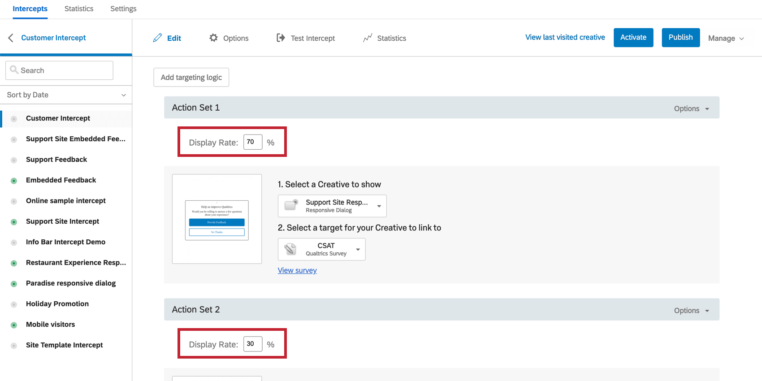Click the magnifying glass search icon
The image size is (762, 381).
tap(14, 70)
